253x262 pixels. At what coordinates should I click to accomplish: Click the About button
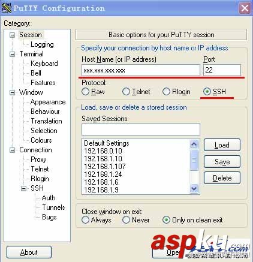pyautogui.click(x=29, y=252)
